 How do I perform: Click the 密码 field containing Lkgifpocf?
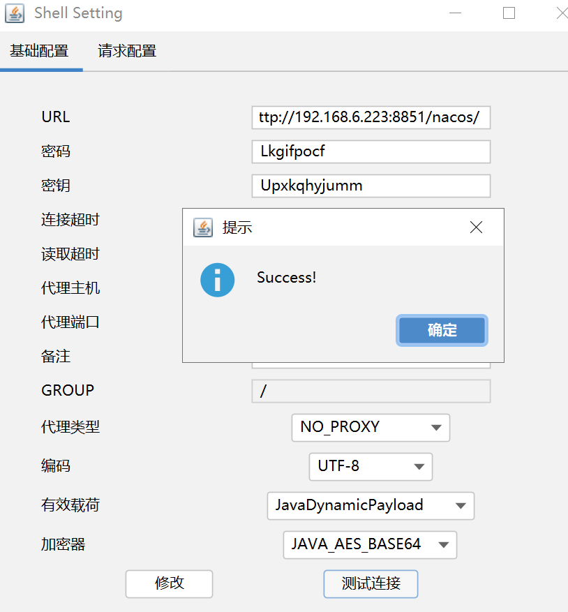tap(371, 152)
